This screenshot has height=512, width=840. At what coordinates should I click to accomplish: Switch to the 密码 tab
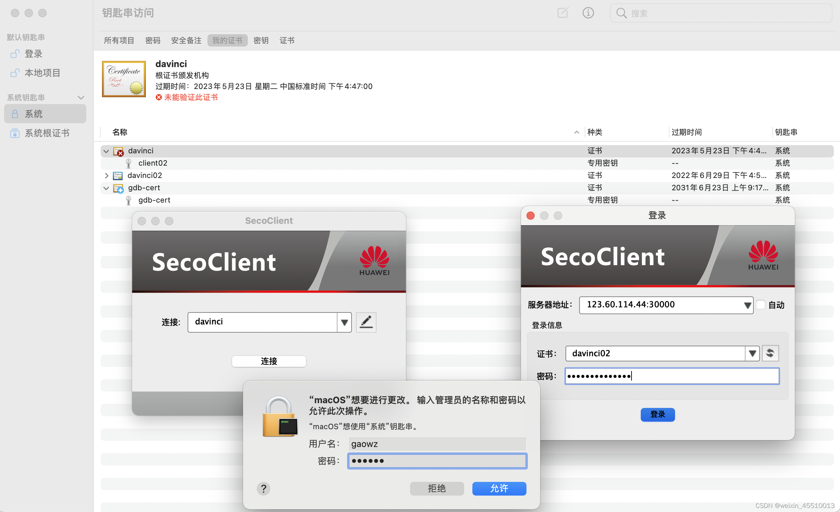click(153, 40)
